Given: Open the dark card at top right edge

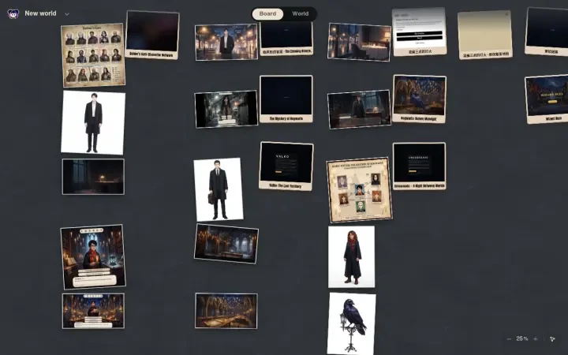Looking at the screenshot, I should pyautogui.click(x=546, y=32).
